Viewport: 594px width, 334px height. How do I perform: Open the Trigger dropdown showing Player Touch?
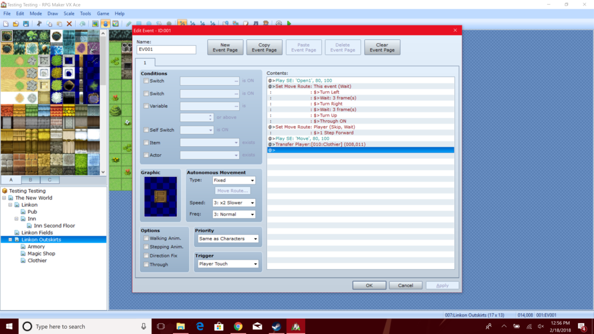click(227, 264)
